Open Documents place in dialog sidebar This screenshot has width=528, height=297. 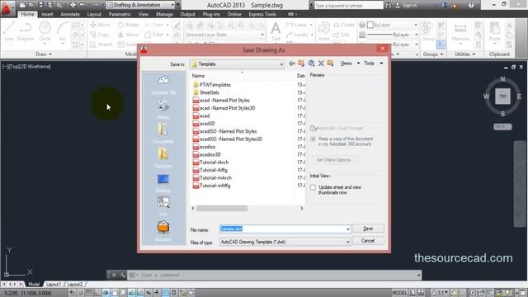[x=163, y=134]
